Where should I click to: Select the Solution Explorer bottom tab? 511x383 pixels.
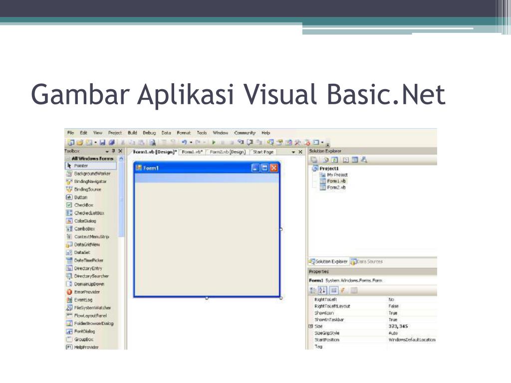tap(328, 261)
